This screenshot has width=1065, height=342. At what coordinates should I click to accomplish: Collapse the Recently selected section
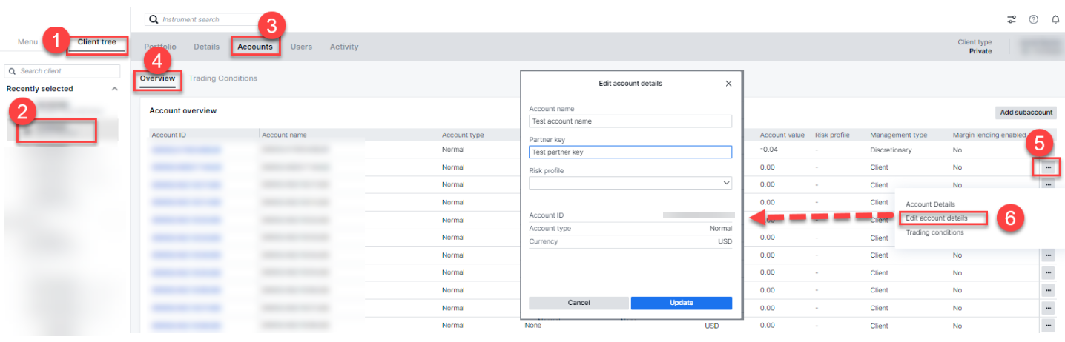point(114,89)
